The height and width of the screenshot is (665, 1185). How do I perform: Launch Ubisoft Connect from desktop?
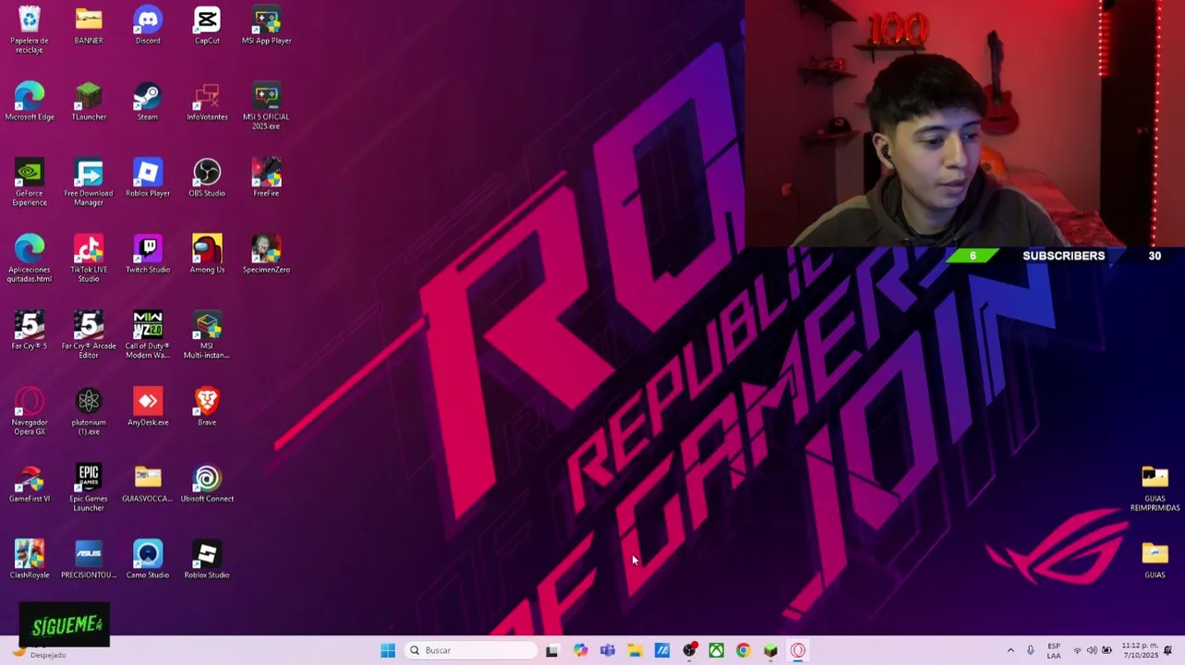pyautogui.click(x=207, y=483)
